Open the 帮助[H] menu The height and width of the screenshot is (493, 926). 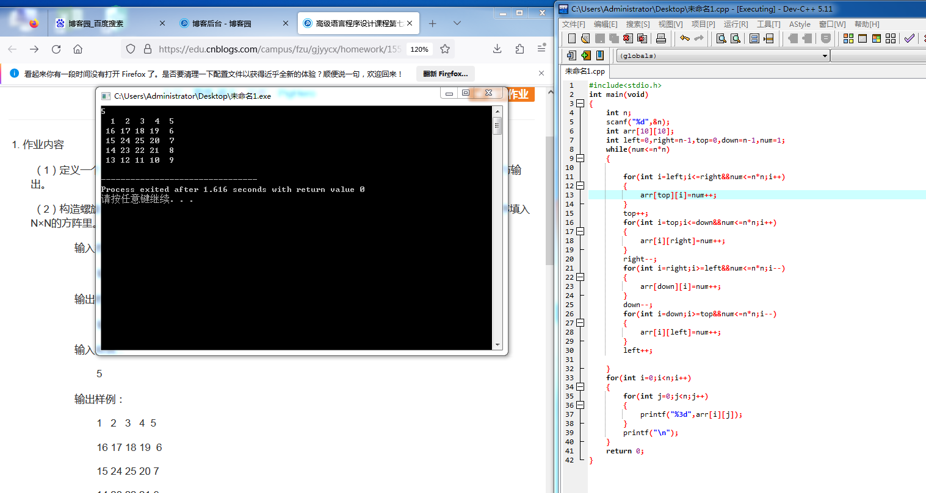[x=867, y=24]
